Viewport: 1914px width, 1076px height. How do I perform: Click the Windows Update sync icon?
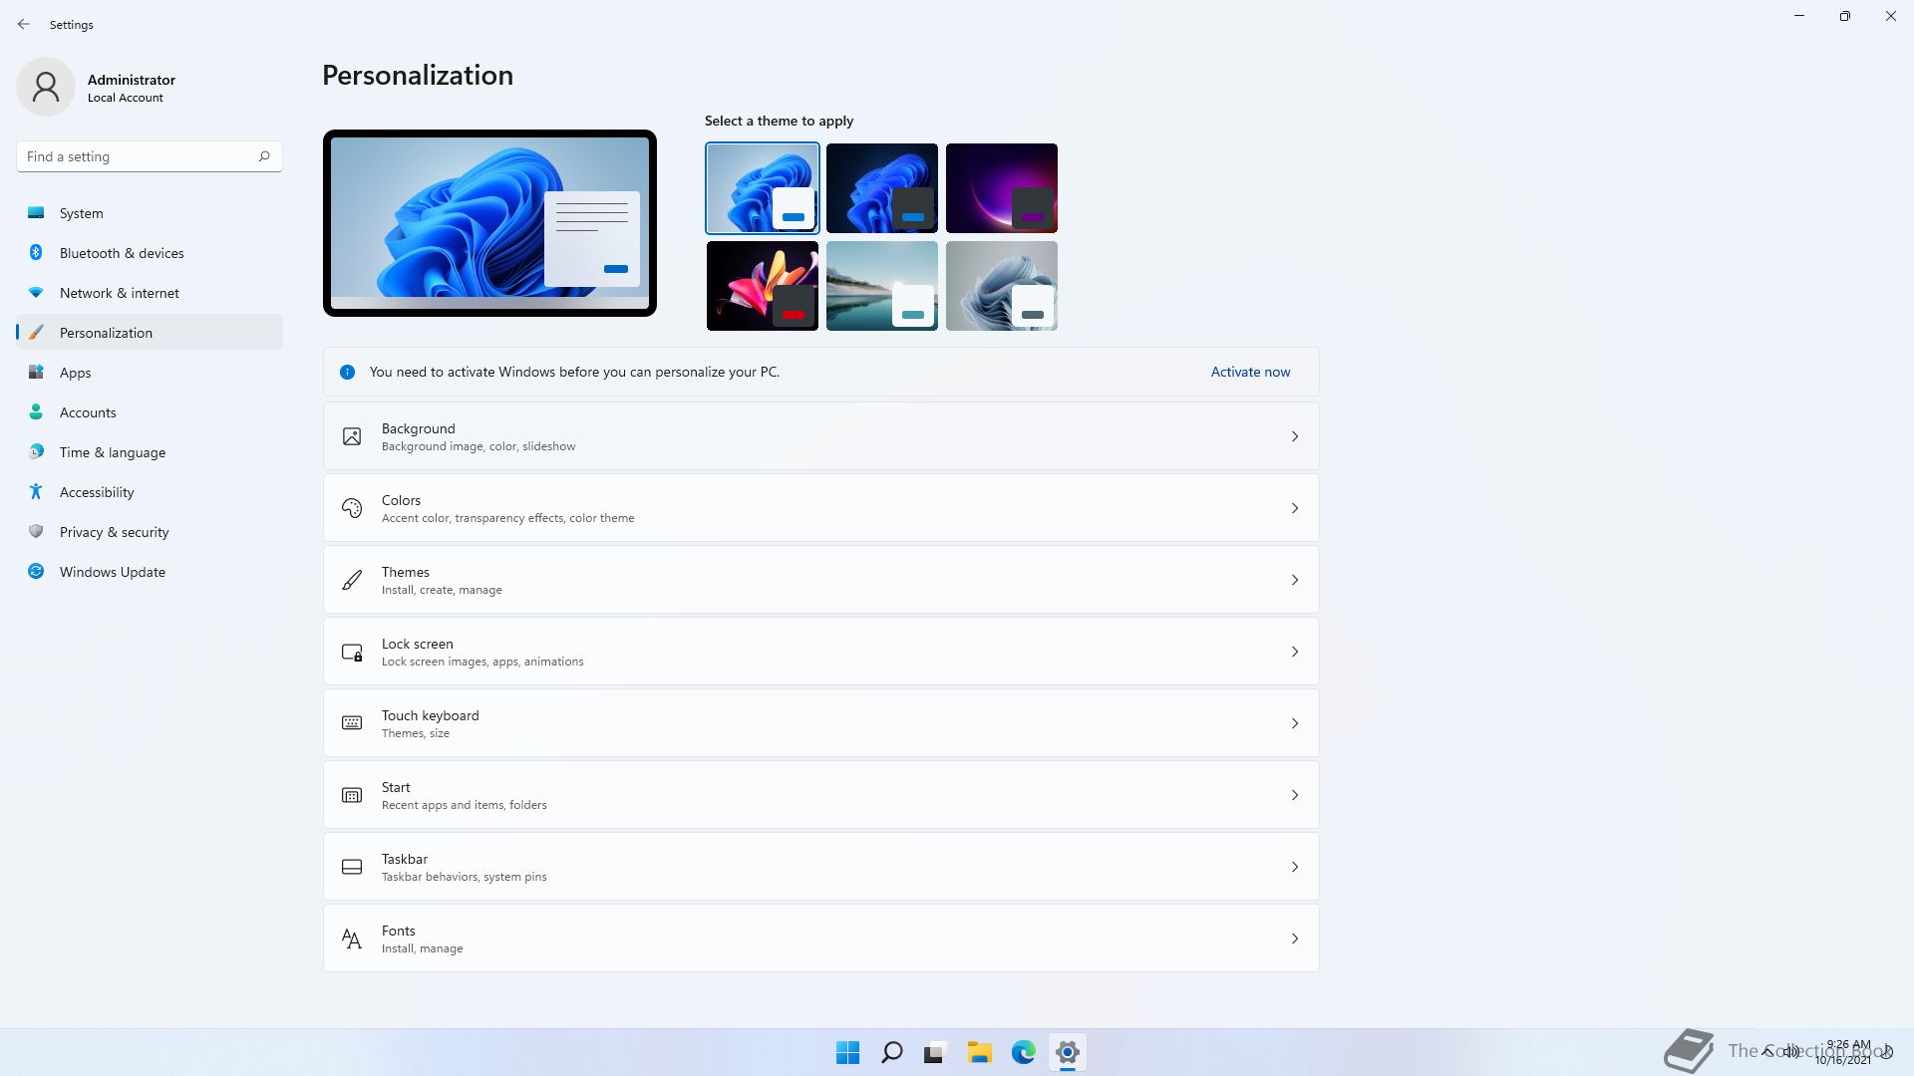point(36,571)
